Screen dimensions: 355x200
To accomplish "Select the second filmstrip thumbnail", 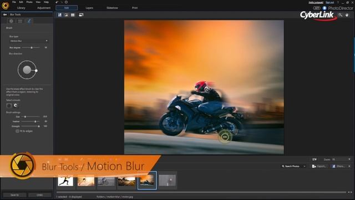I will click(x=86, y=181).
